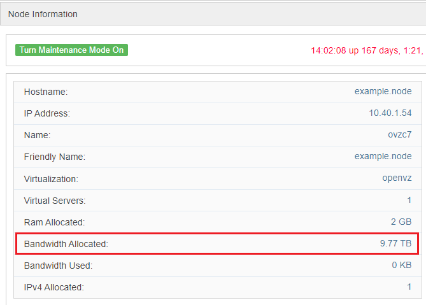Click the red uptime status text
Viewport: 426px width, 305px height.
coord(367,50)
